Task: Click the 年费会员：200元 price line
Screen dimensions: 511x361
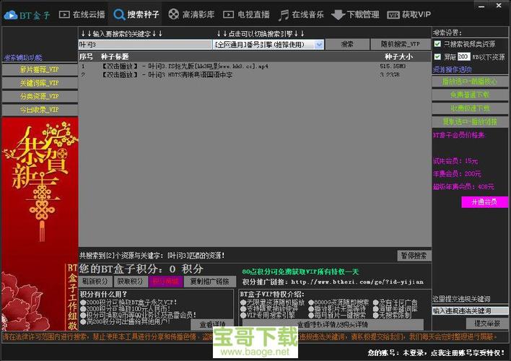Action: (x=457, y=174)
